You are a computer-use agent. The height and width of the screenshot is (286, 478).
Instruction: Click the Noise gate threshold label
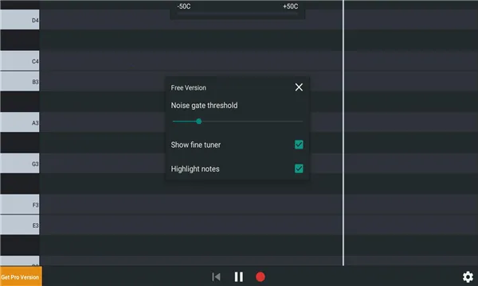(x=204, y=106)
